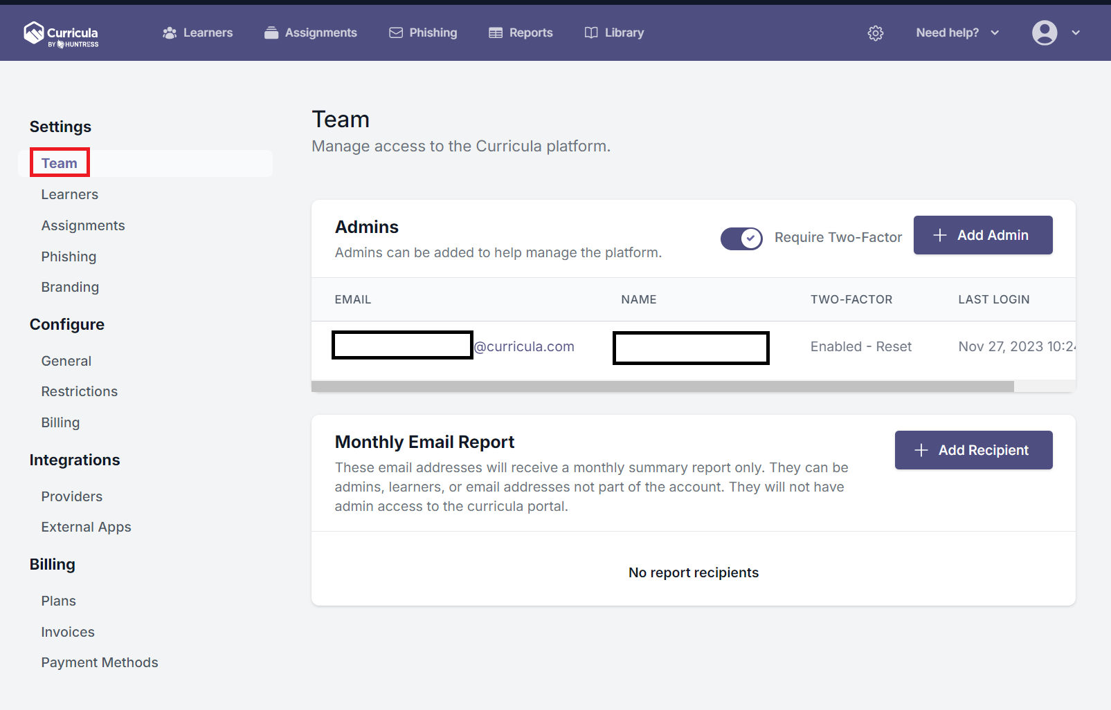Screen dimensions: 1111x710
Task: Click the settings gear icon
Action: point(876,33)
